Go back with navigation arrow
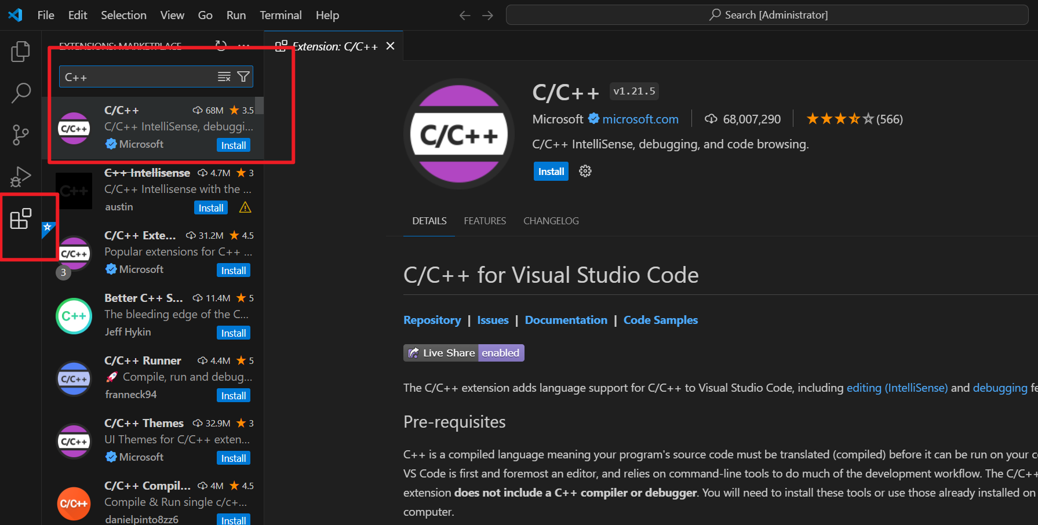Viewport: 1038px width, 525px height. (465, 16)
